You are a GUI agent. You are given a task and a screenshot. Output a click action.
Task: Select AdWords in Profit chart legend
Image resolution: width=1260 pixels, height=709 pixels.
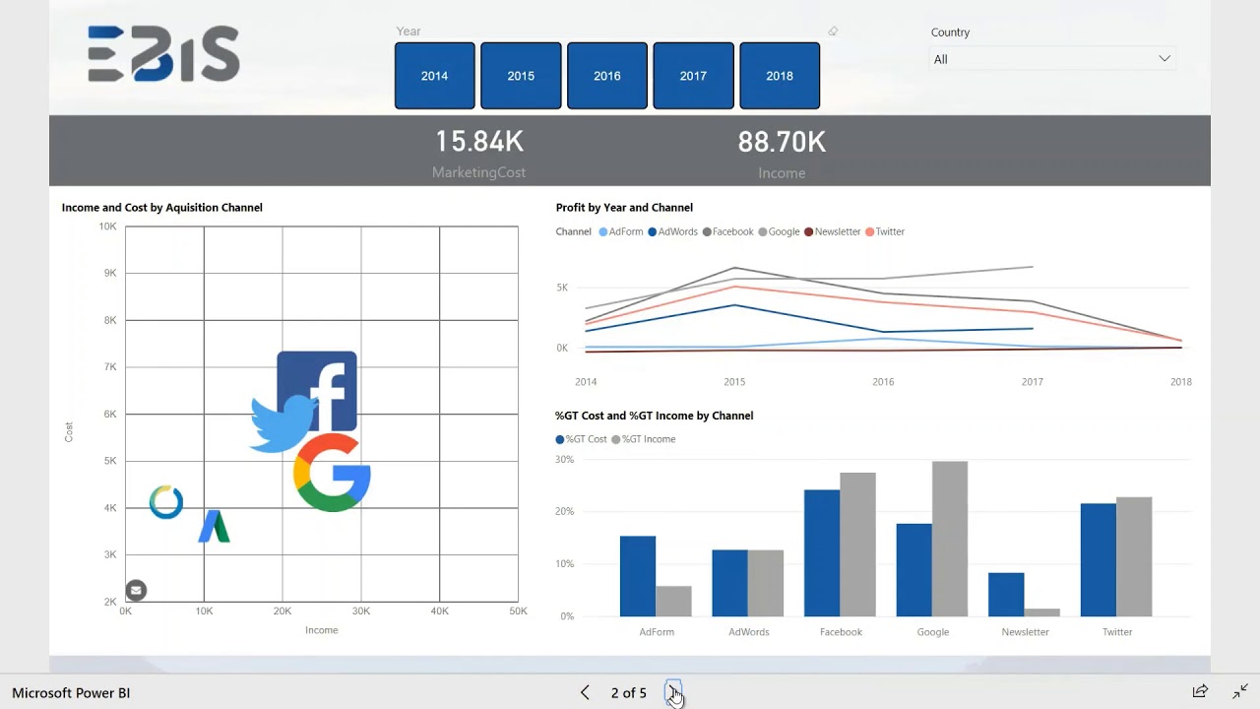[672, 232]
